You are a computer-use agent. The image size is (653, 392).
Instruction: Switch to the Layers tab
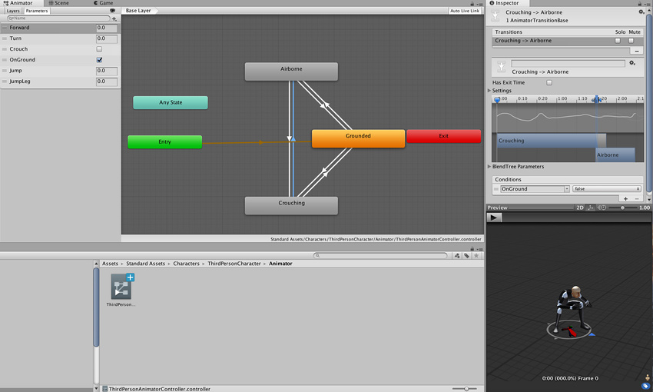(x=13, y=11)
